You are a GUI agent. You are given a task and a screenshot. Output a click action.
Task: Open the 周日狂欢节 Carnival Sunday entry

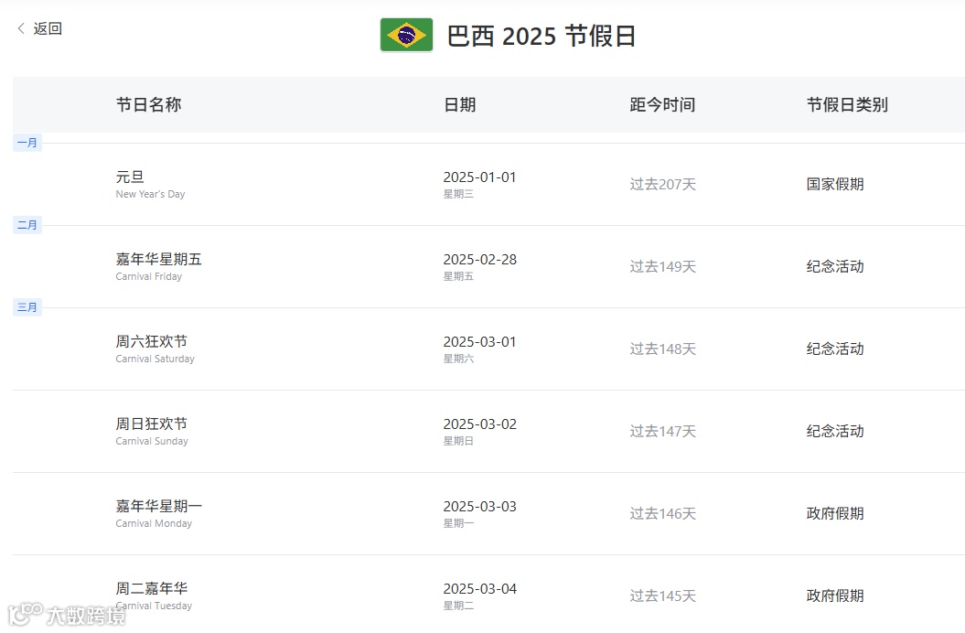click(488, 431)
